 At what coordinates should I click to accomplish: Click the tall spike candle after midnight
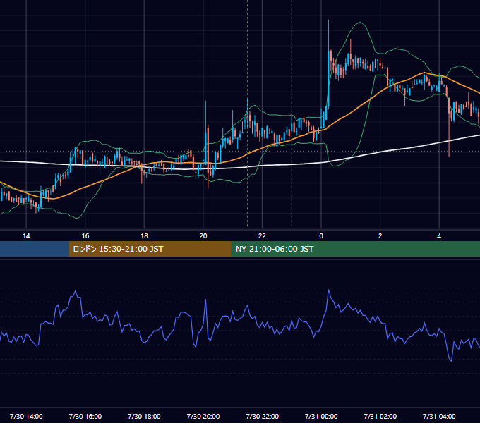click(328, 64)
